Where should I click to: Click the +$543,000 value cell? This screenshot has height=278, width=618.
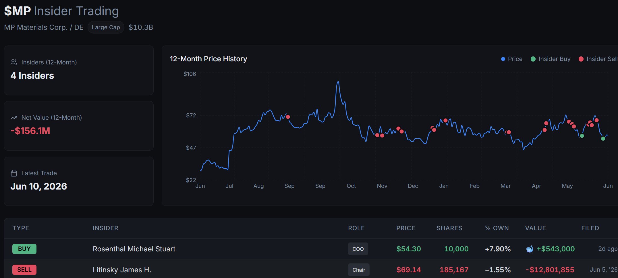pyautogui.click(x=556, y=249)
